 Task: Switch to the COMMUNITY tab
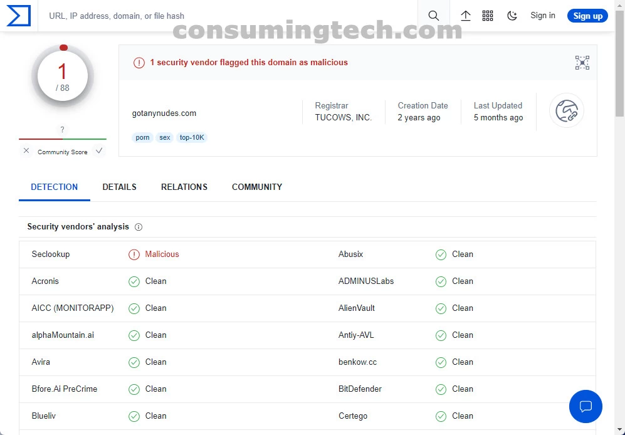[256, 187]
